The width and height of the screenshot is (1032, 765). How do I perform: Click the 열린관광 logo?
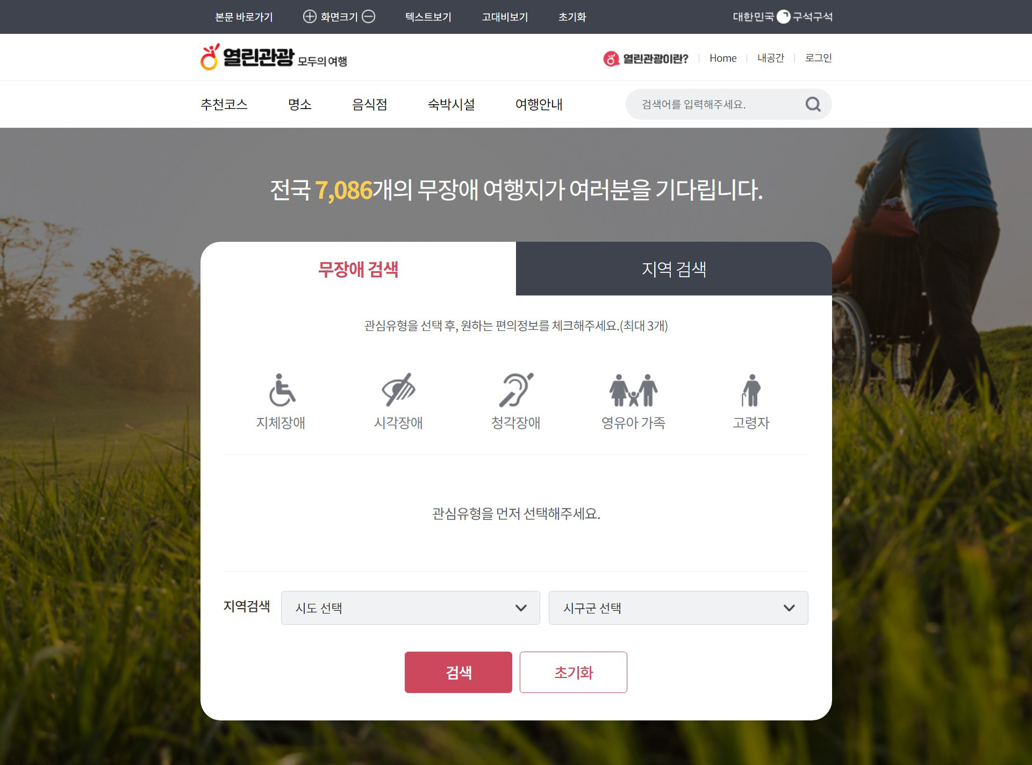tap(274, 57)
